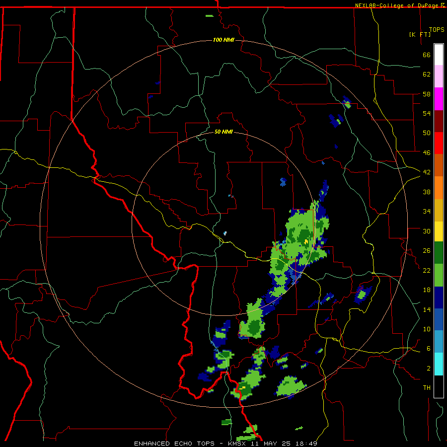
Task: Click the 2 legend scale number
Action: pyautogui.click(x=429, y=368)
